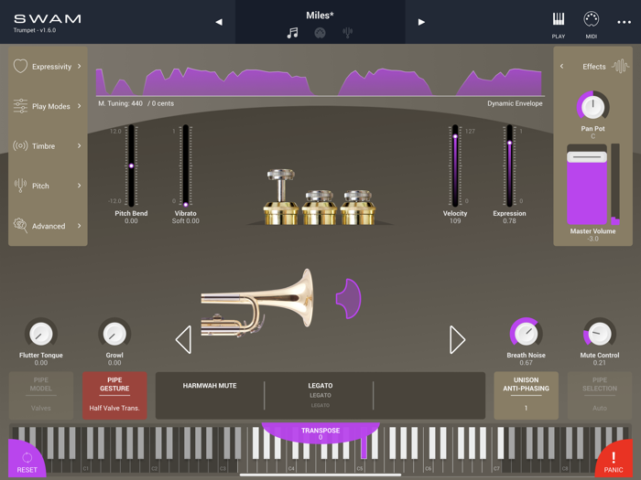Image resolution: width=641 pixels, height=480 pixels.
Task: Click the second trumpet valve
Action: tap(320, 207)
